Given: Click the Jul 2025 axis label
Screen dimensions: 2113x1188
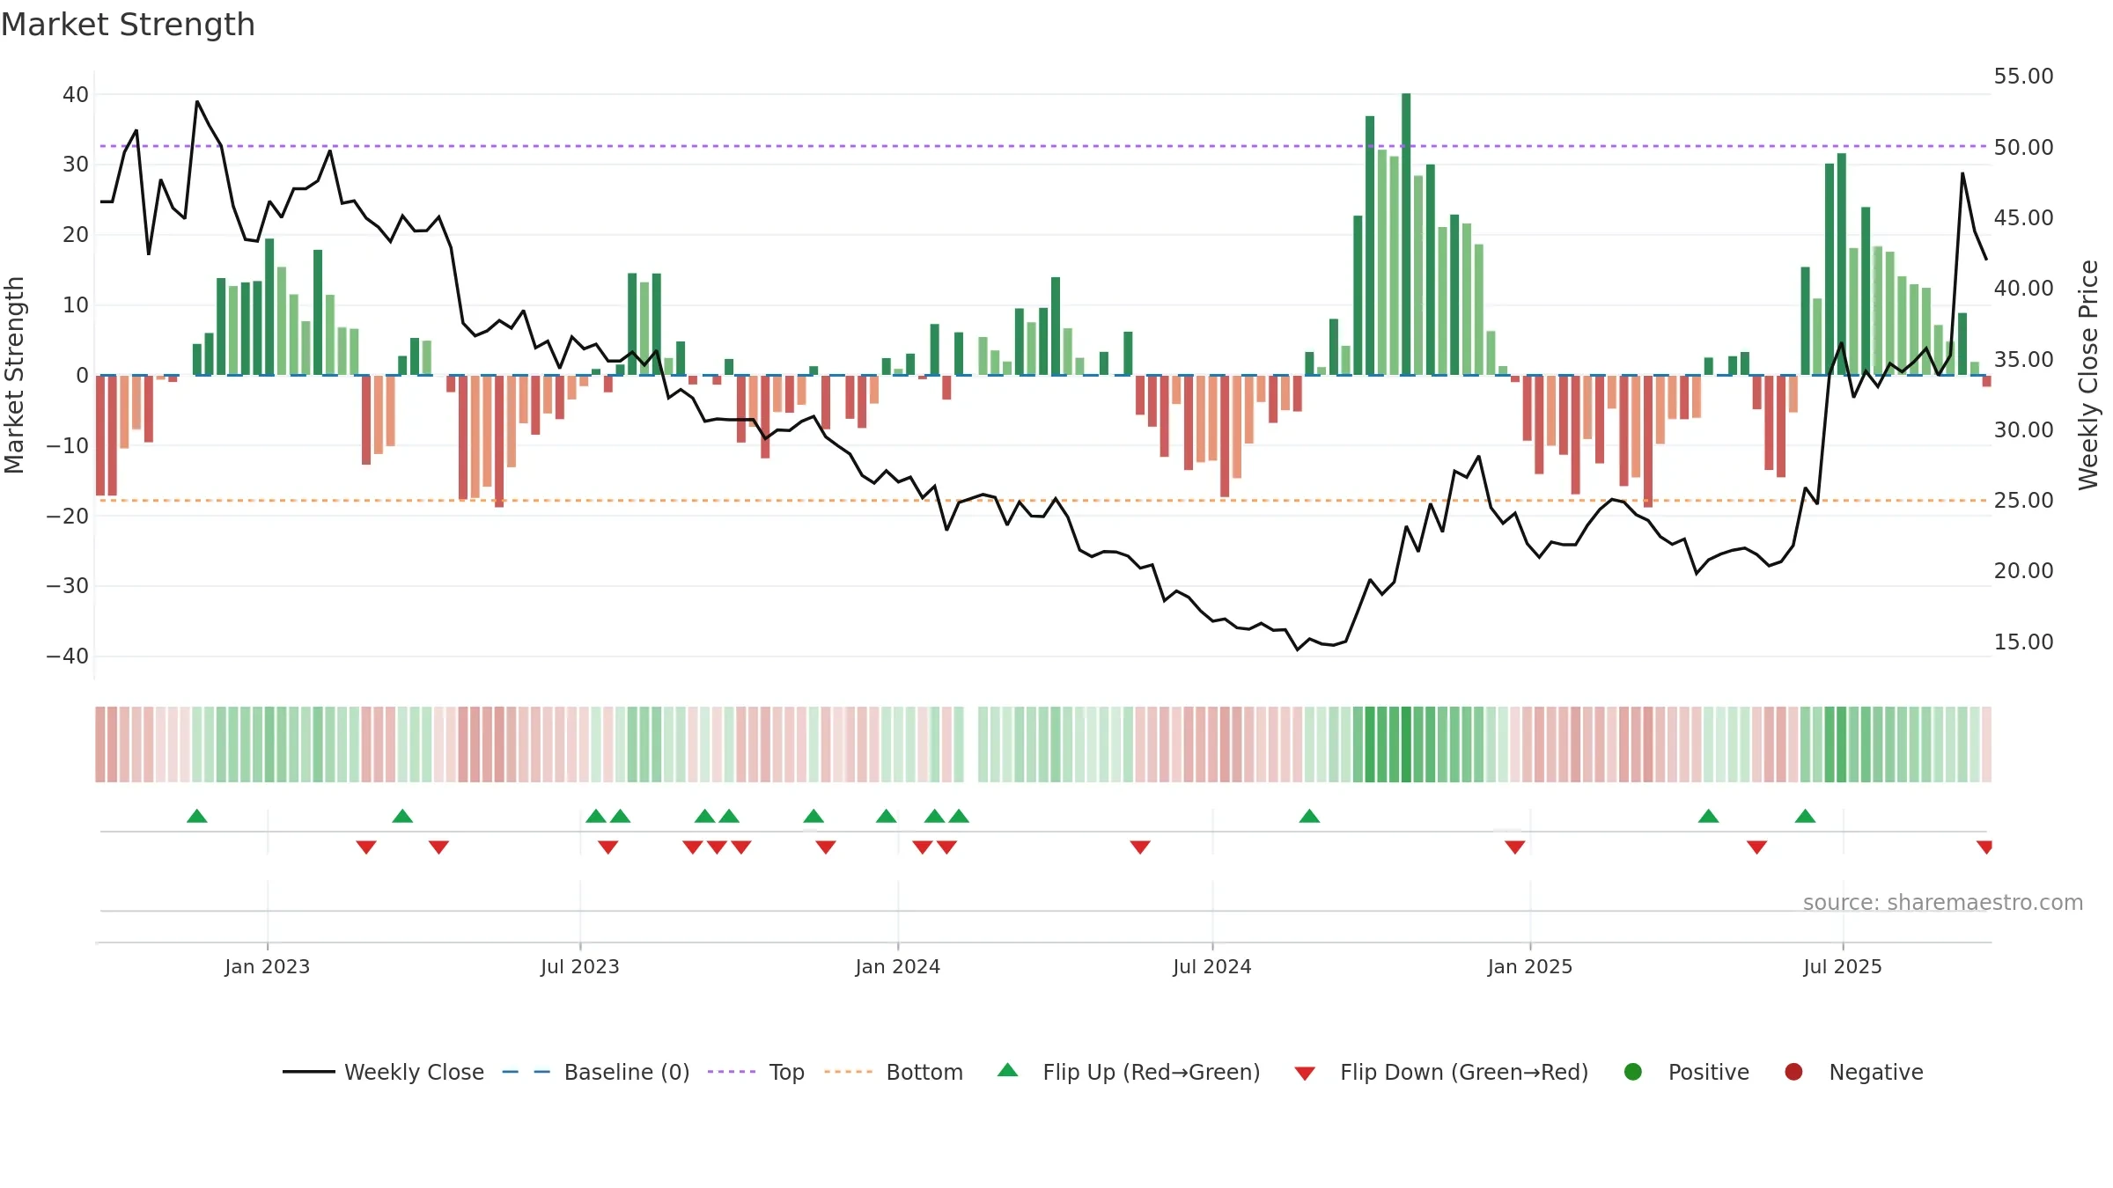Looking at the screenshot, I should click(x=1843, y=966).
